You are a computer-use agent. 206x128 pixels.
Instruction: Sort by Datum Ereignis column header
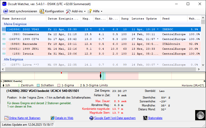coord(63,19)
